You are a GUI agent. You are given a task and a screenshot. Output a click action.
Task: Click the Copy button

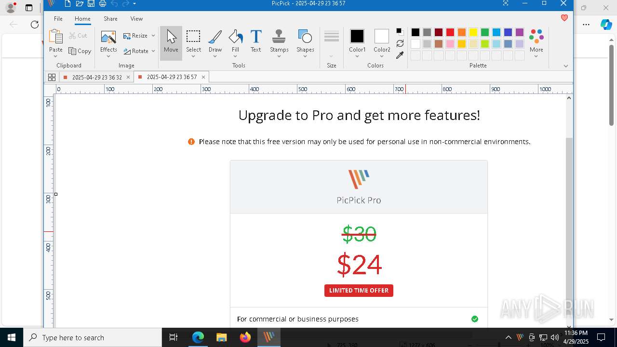[80, 51]
